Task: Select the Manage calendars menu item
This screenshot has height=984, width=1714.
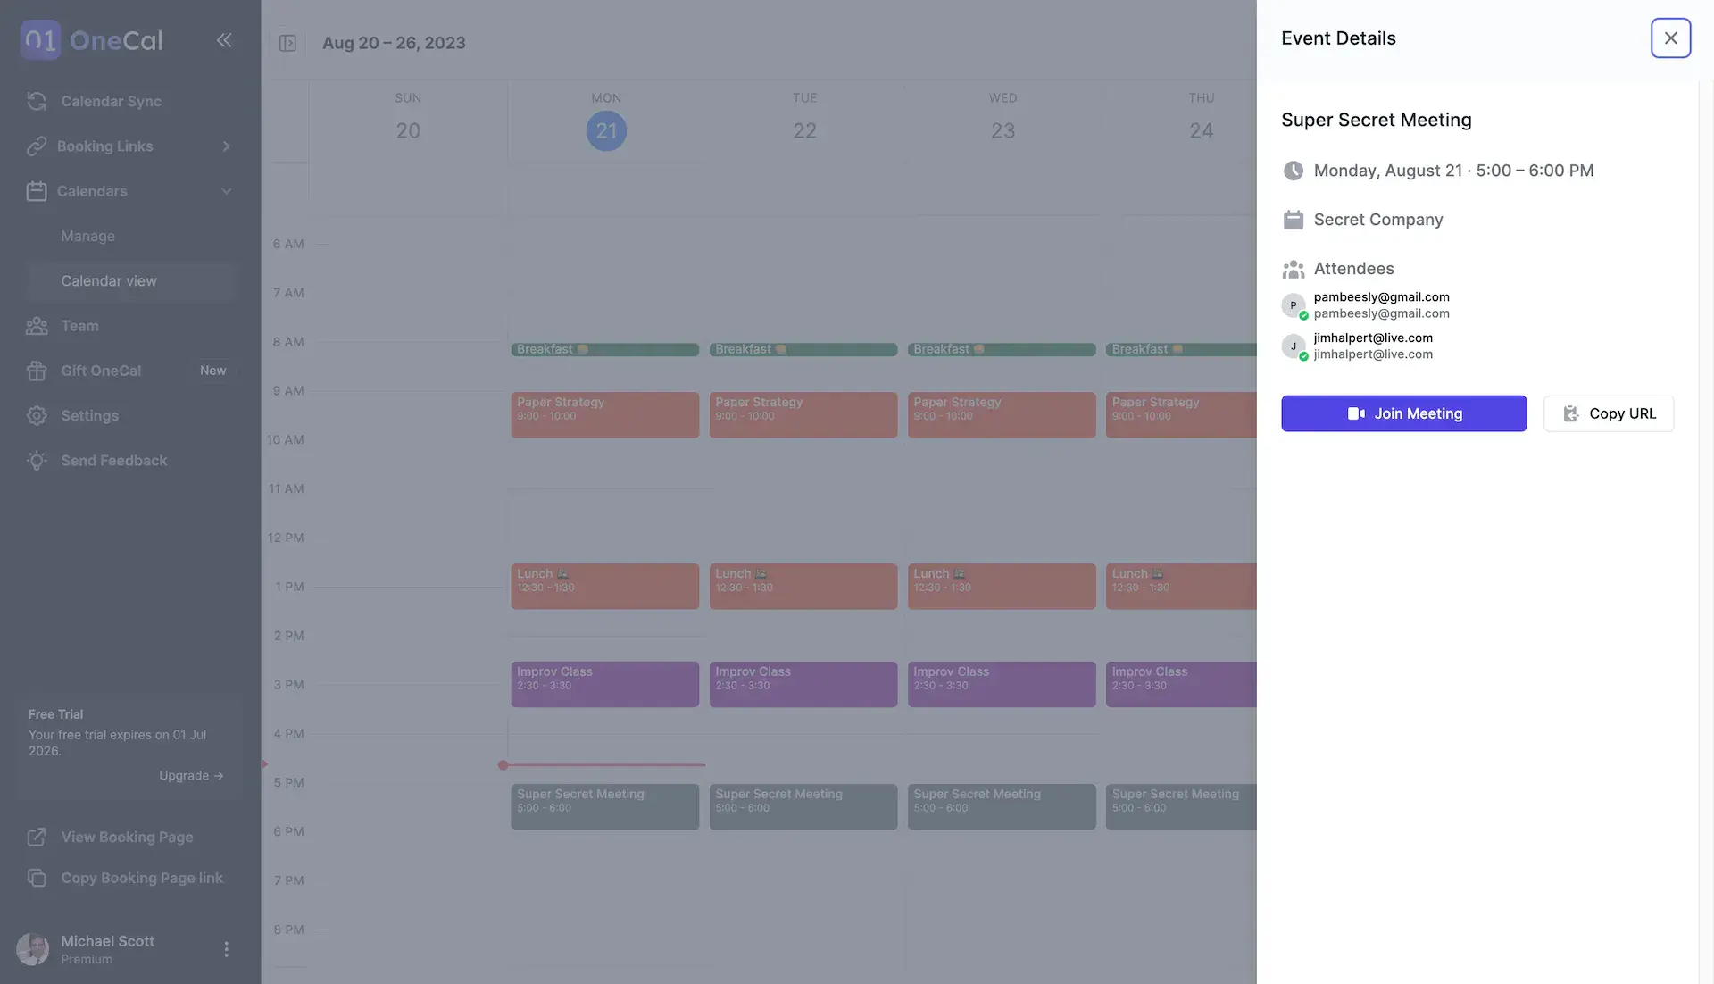Action: click(87, 236)
